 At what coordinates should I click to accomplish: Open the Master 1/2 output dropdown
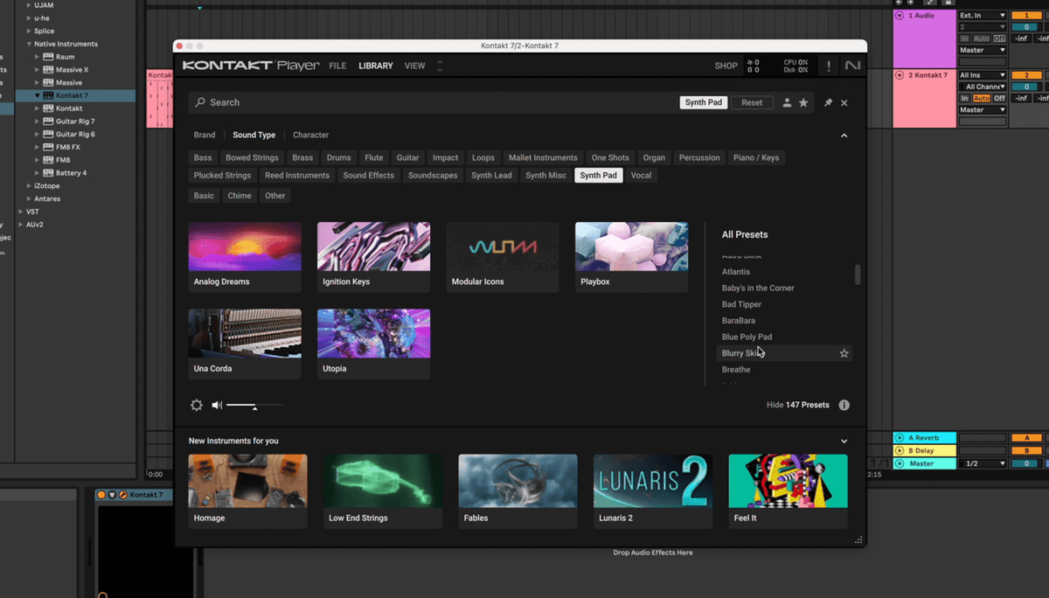(x=983, y=463)
